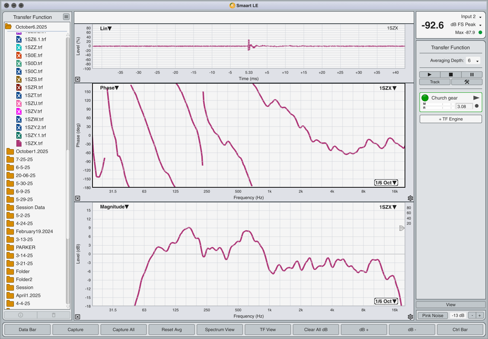Screen dimensions: 488x339
Task: Open TF engine settings with the wrench icon
Action: tap(467, 81)
